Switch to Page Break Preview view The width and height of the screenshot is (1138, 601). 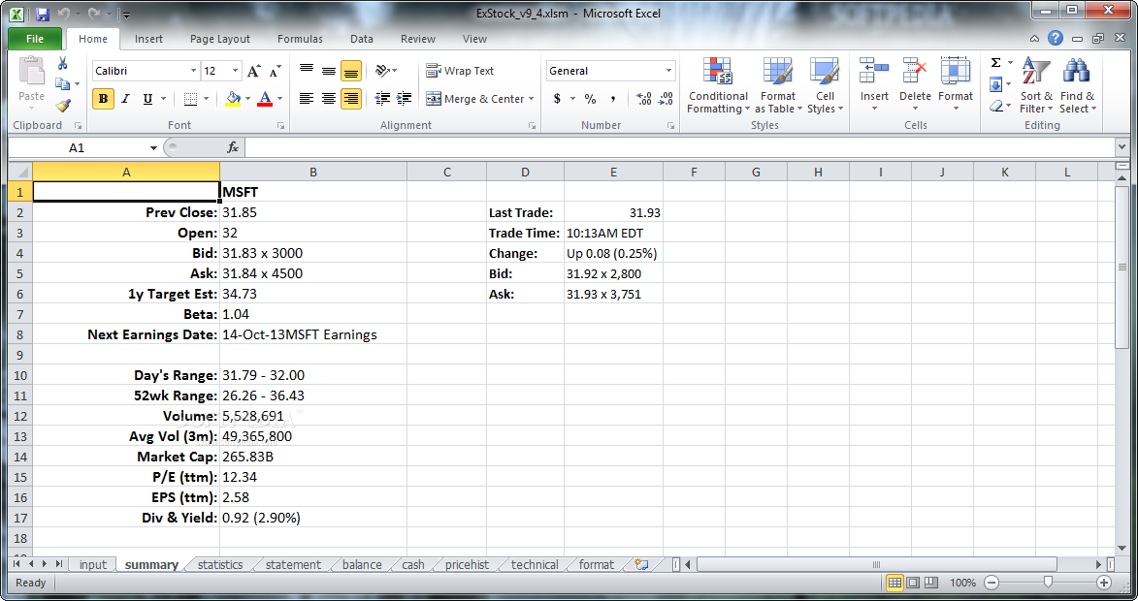(x=930, y=583)
